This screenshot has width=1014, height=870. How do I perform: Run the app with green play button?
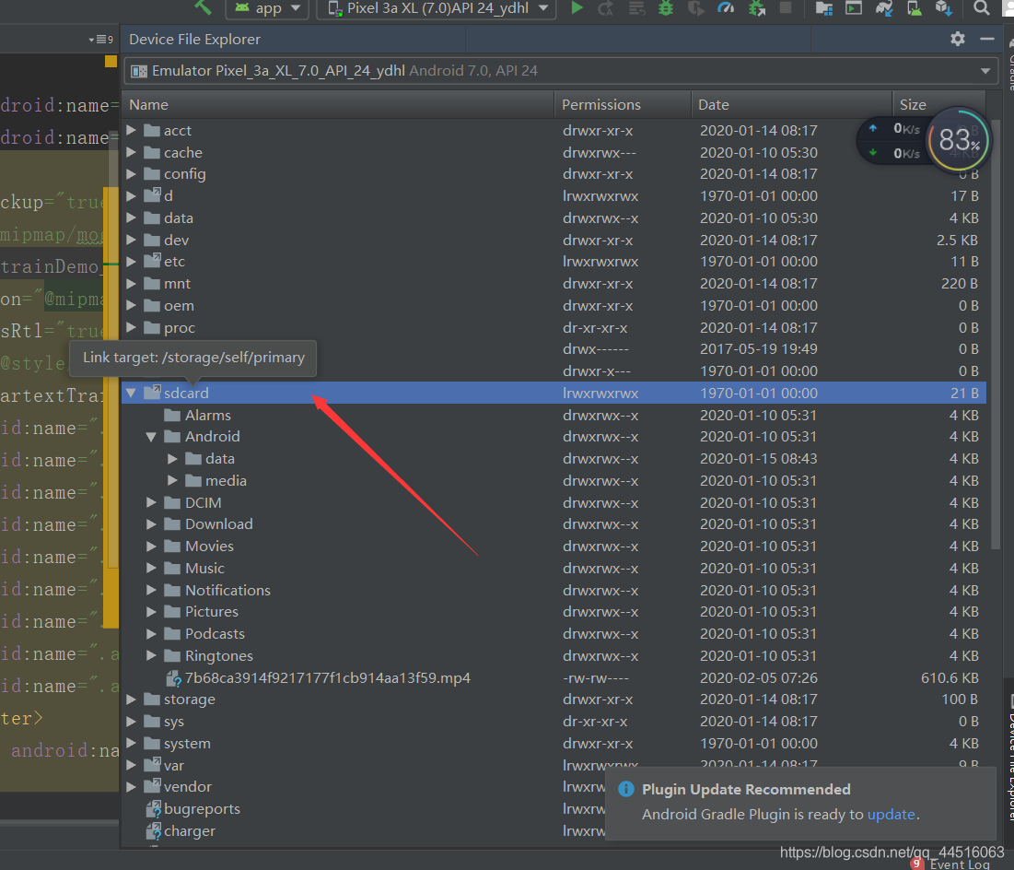pos(577,7)
